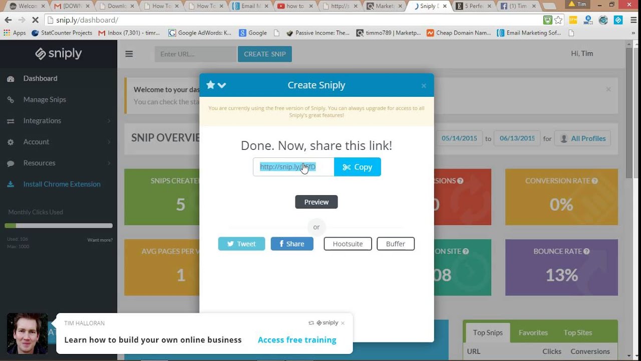Click the sniply badge in the popup
Screen dimensions: 641x361
click(327, 323)
